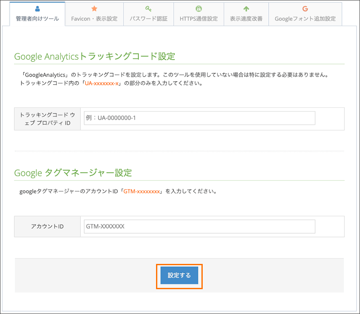Click the orange GTM-xxxxxxxx text
Viewport: 360px width, 314px height.
[x=142, y=192]
